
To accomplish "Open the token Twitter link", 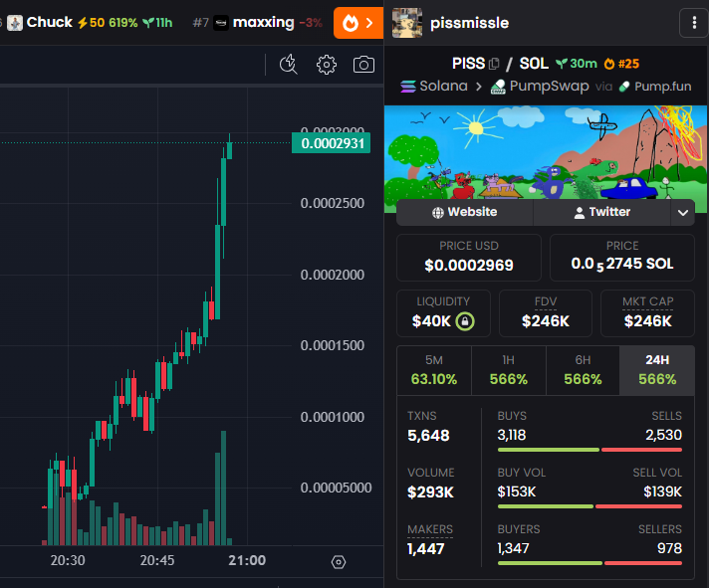I will point(601,212).
